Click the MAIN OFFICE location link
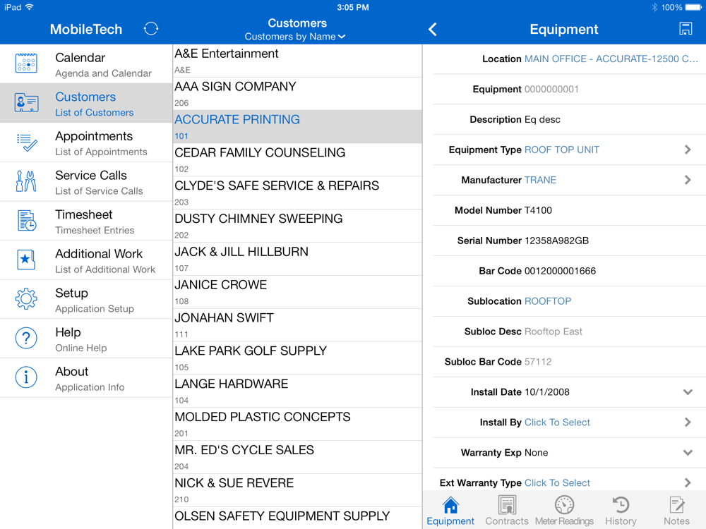 [x=611, y=59]
